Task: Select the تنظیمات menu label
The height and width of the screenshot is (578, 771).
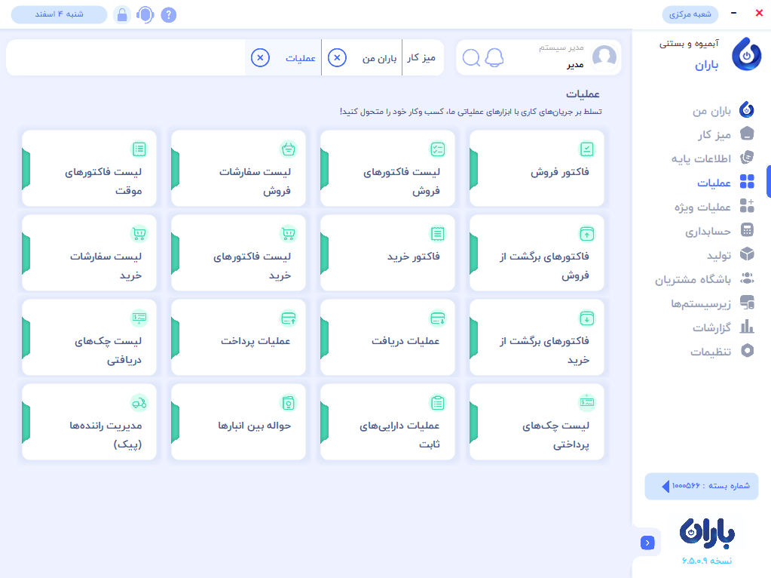Action: [711, 352]
